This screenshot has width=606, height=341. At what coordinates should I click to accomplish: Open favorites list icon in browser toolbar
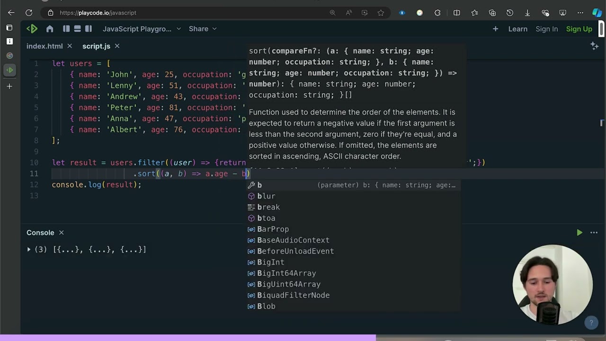point(474,13)
